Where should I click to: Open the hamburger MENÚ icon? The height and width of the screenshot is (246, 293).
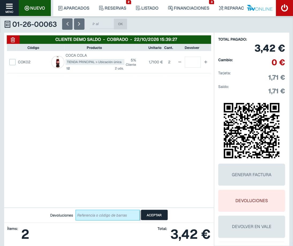click(x=9, y=8)
